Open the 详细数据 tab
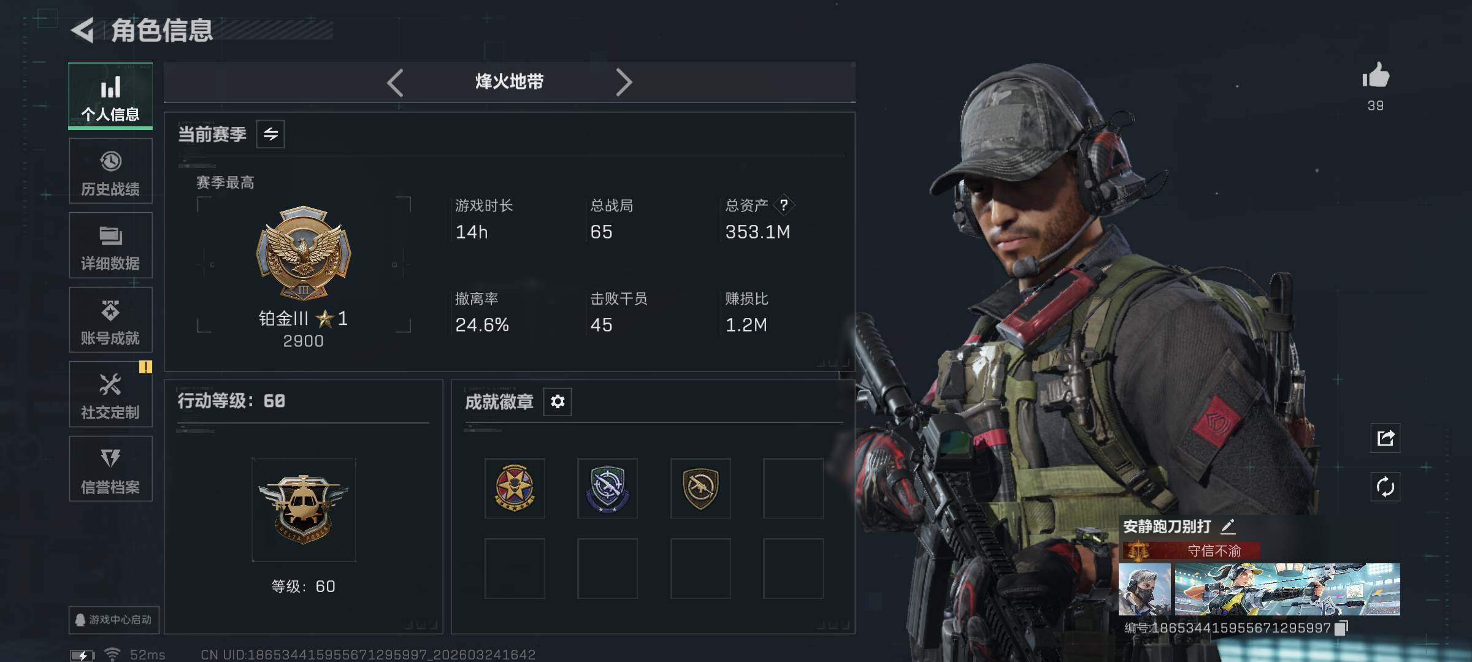Viewport: 1472px width, 662px height. (110, 245)
